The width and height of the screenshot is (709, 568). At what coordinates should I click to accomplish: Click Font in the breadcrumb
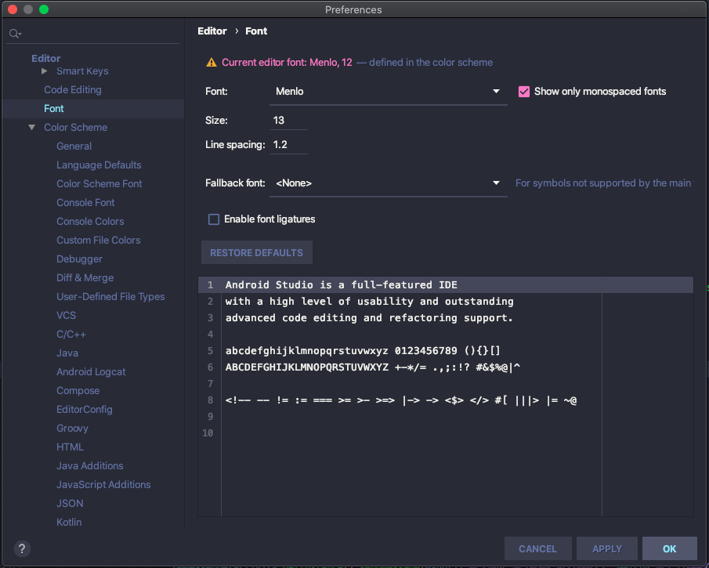click(x=256, y=31)
